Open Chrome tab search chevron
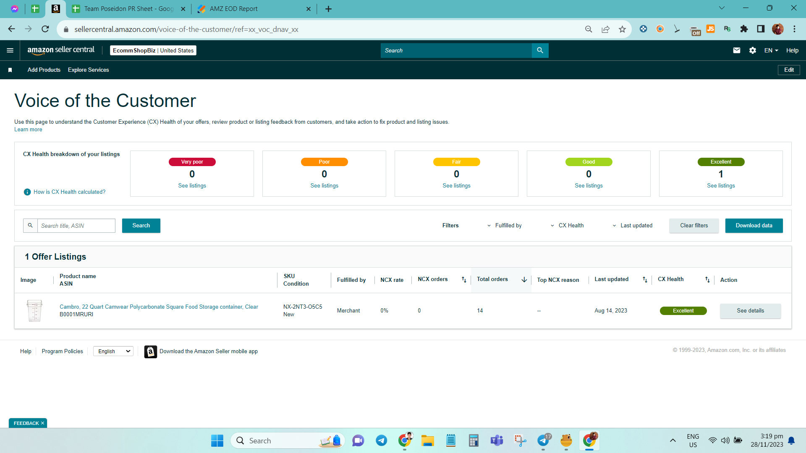The width and height of the screenshot is (806, 453). 722,8
